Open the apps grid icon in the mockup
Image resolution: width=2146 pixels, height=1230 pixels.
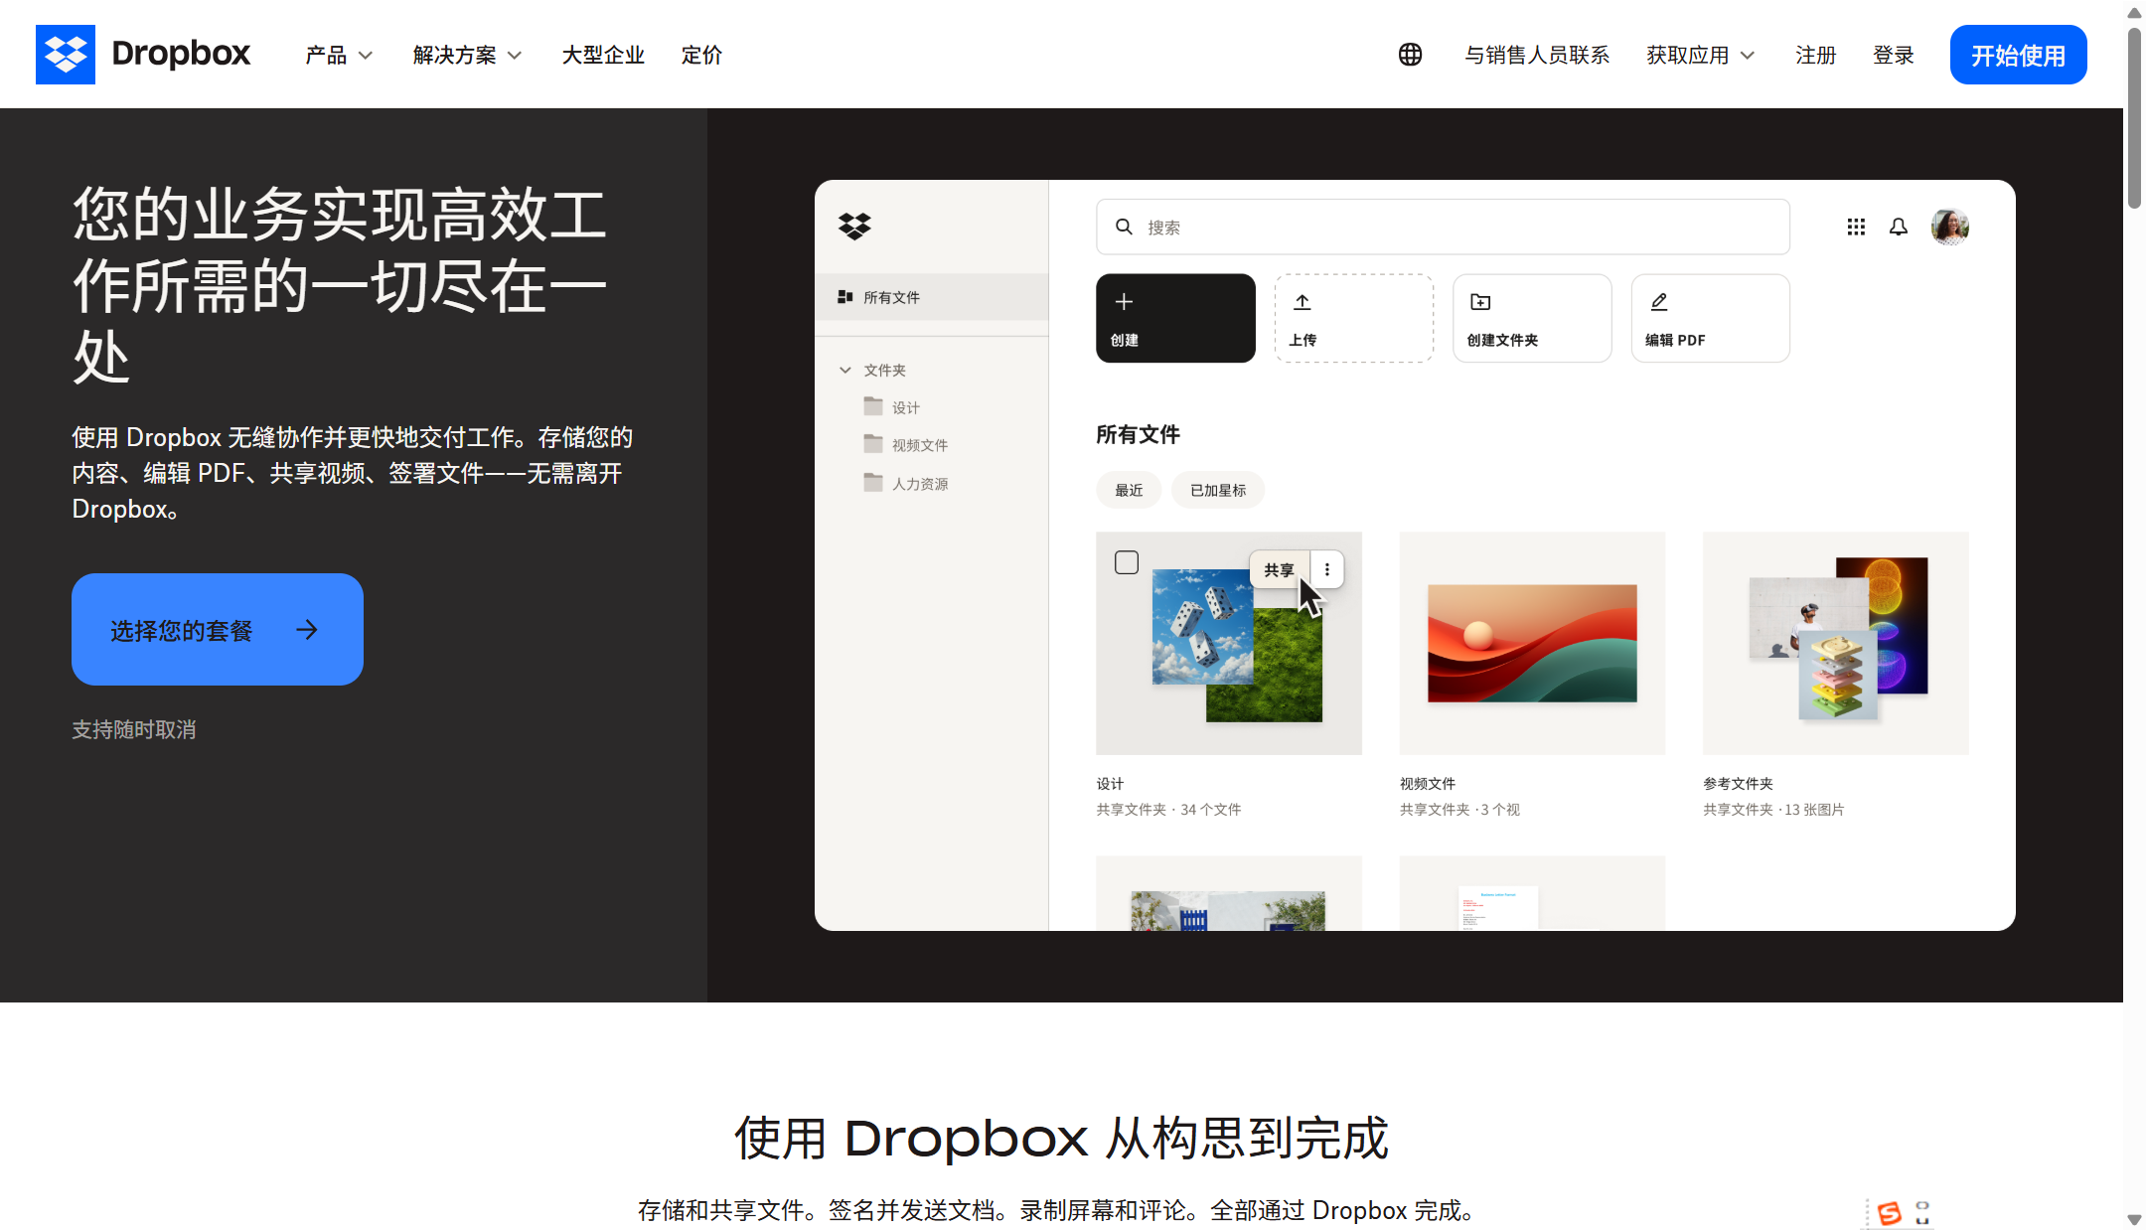click(1856, 227)
